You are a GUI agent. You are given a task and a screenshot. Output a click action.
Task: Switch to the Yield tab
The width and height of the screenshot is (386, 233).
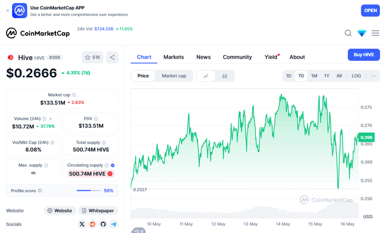click(271, 57)
